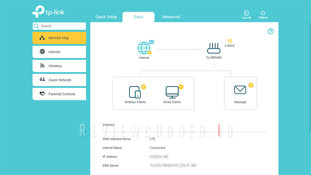The width and height of the screenshot is (311, 175).
Task: Click the Wireless signal icon in sidebar
Action: (42, 66)
